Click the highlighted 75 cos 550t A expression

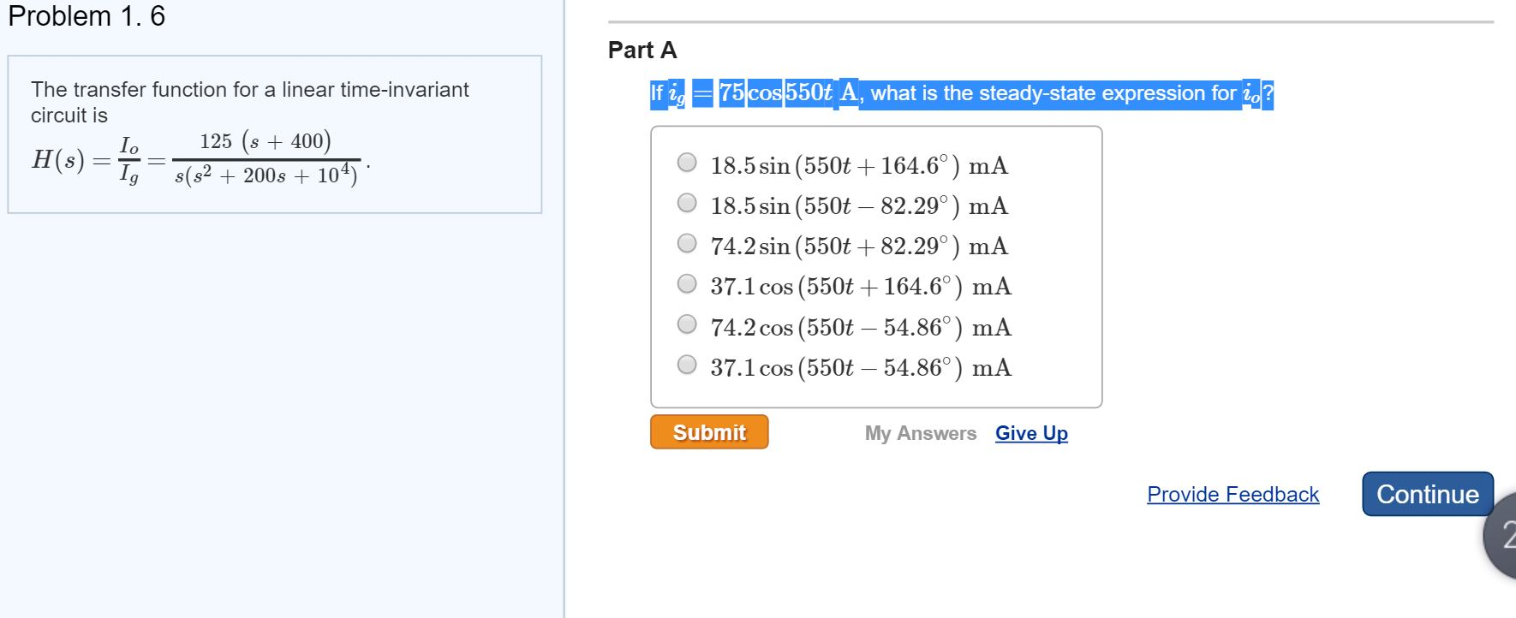click(777, 92)
